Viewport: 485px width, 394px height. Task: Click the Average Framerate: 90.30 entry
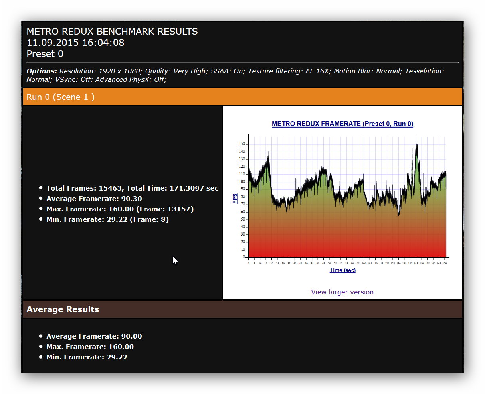point(94,199)
